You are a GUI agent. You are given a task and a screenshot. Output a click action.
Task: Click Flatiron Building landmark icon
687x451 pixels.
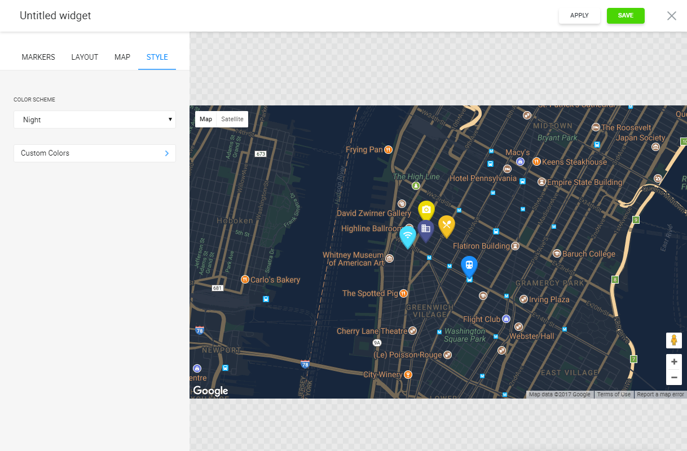click(x=515, y=246)
